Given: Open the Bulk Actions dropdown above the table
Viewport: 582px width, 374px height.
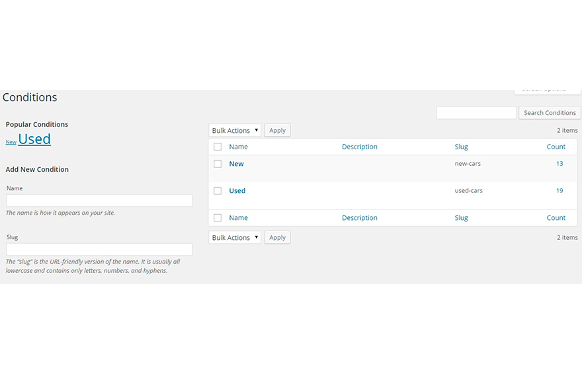Looking at the screenshot, I should (x=235, y=131).
